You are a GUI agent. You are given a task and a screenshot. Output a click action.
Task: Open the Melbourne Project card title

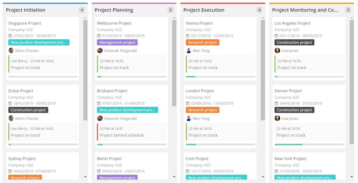click(114, 23)
